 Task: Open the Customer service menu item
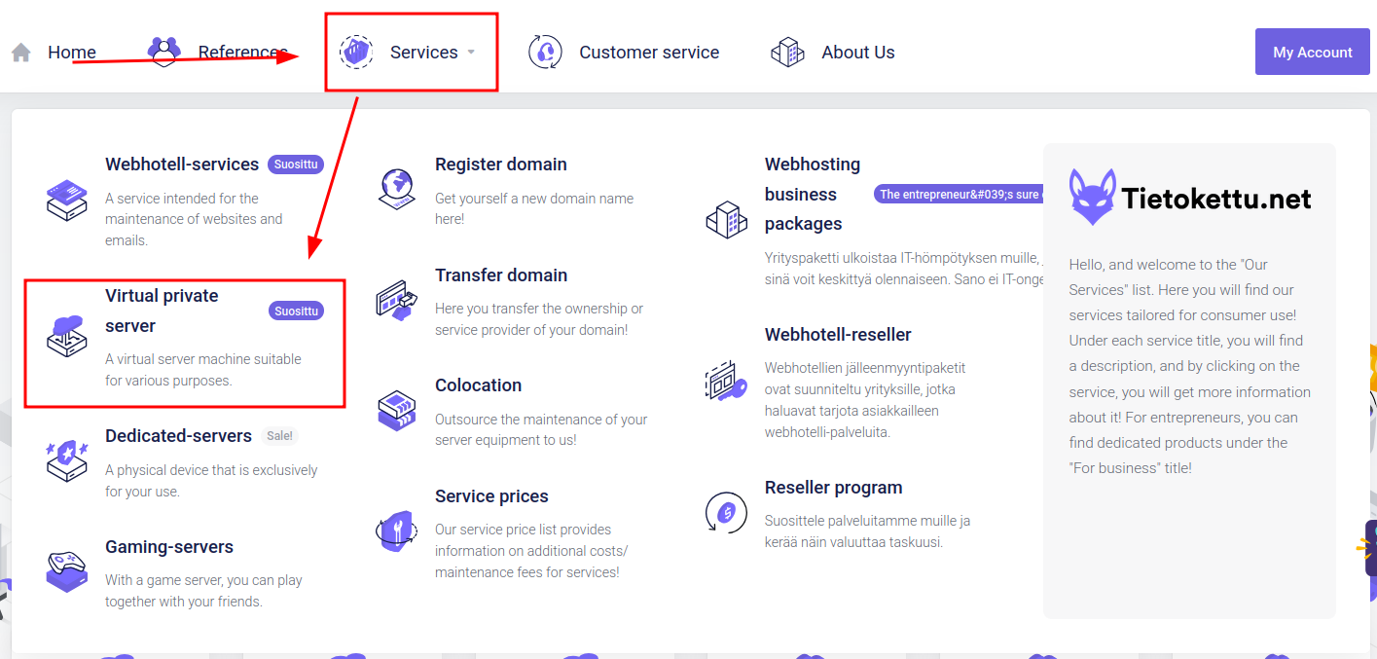point(649,53)
